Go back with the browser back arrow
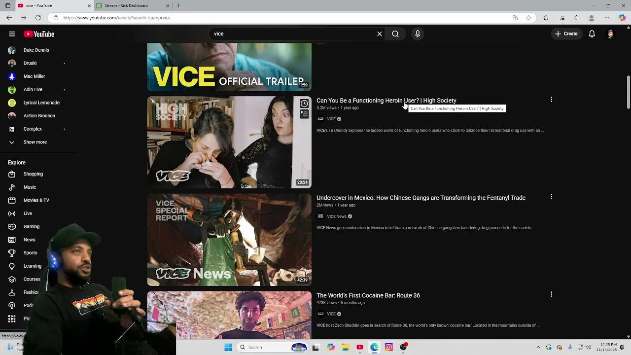Image resolution: width=631 pixels, height=355 pixels. coord(9,18)
